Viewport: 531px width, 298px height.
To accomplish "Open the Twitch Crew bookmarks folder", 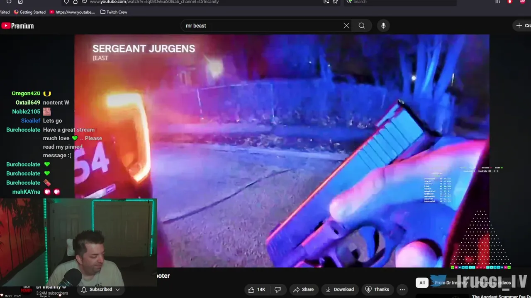I will 114,12.
